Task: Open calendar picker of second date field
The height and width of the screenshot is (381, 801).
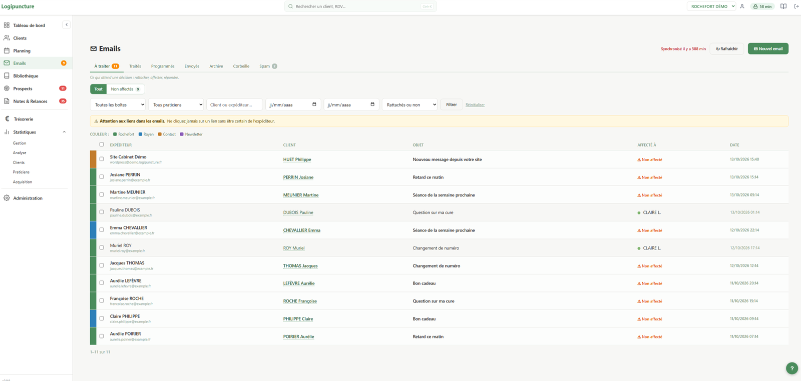Action: tap(372, 104)
